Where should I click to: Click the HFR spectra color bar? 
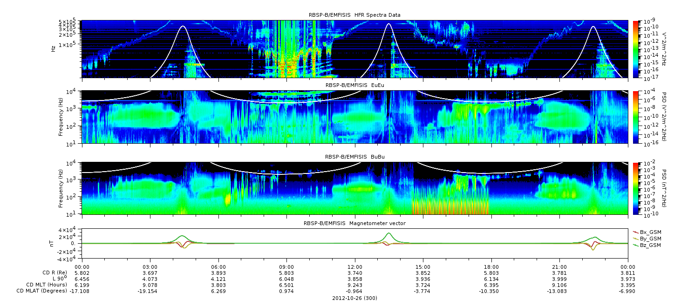[635, 49]
